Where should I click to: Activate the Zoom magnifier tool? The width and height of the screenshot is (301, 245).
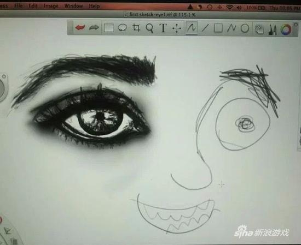coord(149,28)
